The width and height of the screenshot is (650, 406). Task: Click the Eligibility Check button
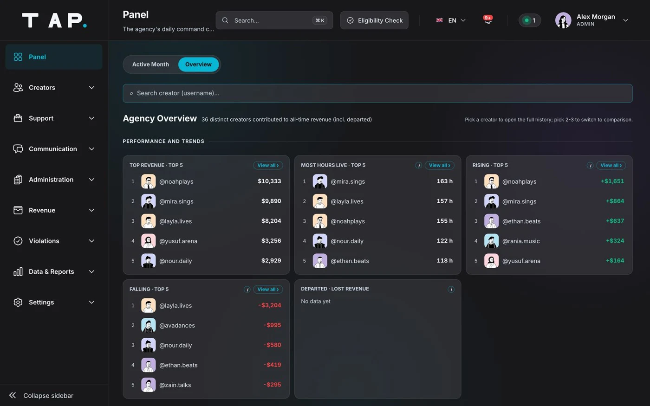coord(374,20)
